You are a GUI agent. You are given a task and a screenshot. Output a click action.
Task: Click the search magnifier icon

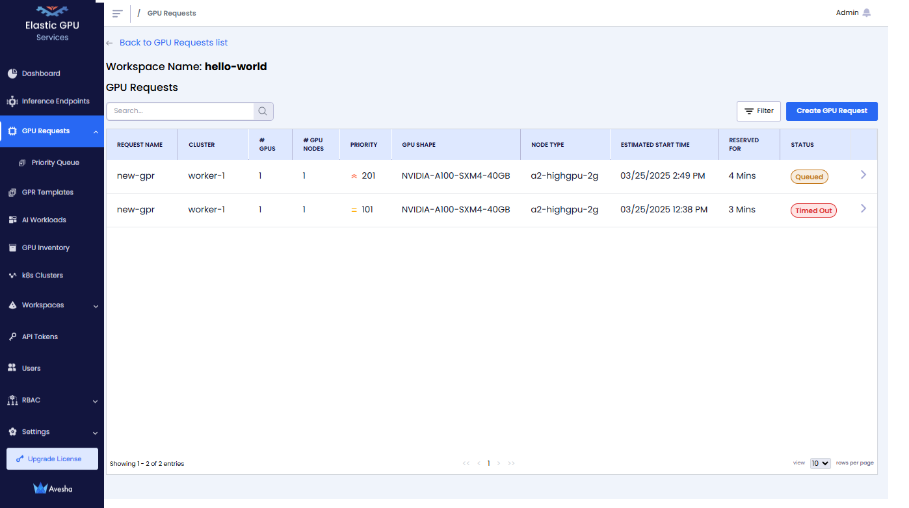263,111
